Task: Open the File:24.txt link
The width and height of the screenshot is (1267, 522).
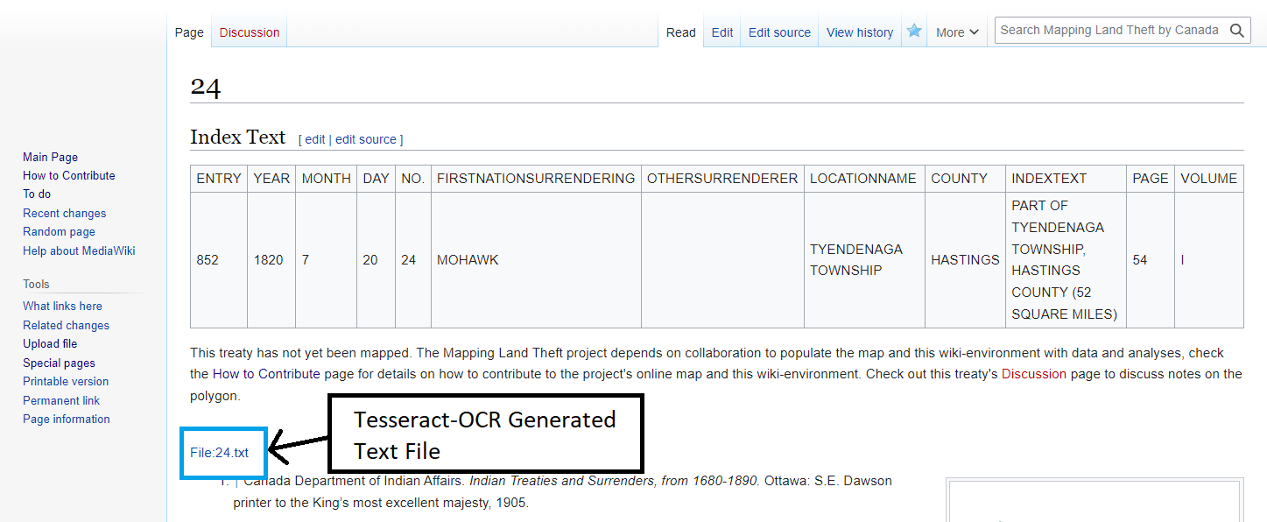Action: point(219,453)
